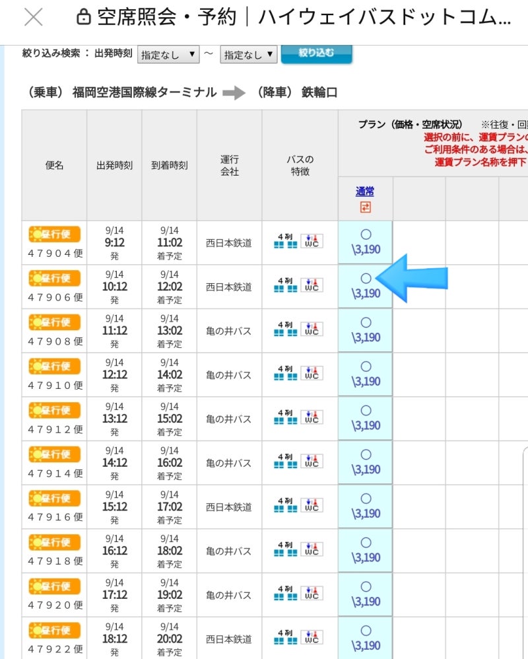Click the 絞り込む filter button

click(x=316, y=53)
